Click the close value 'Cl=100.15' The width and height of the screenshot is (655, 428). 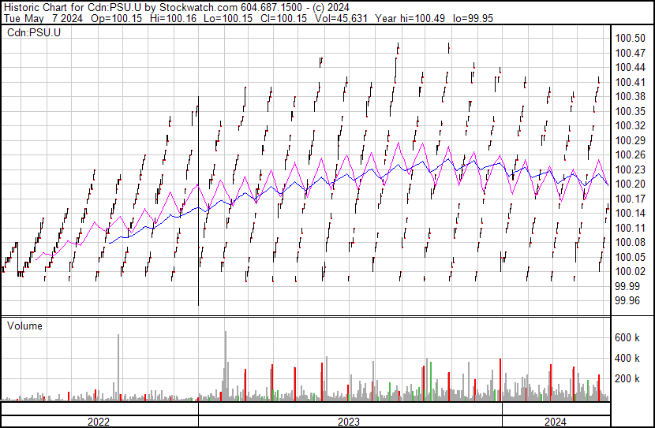point(283,18)
